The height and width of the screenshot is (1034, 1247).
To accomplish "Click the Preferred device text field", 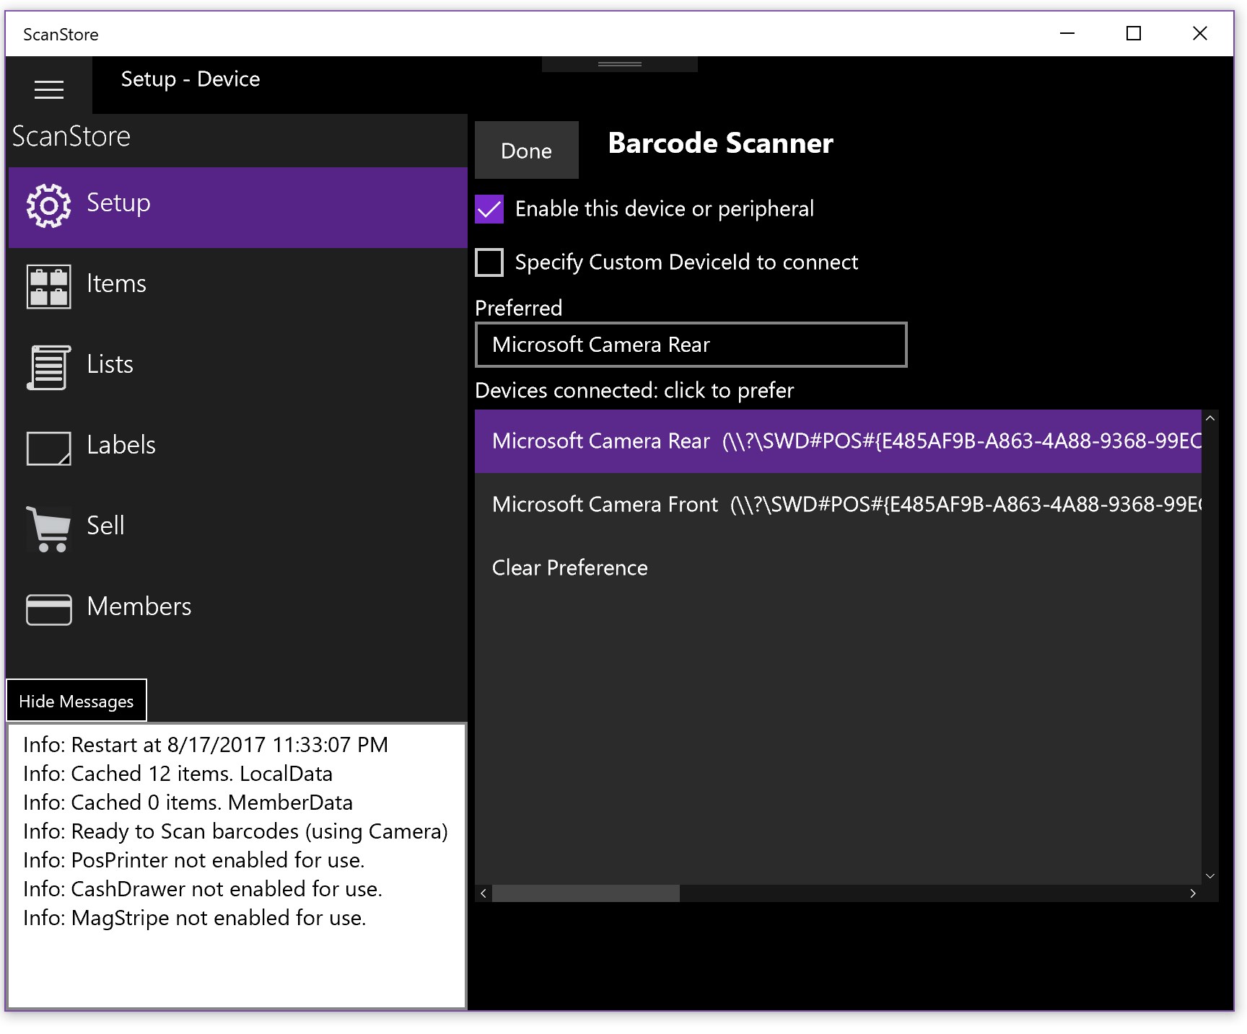I will click(691, 345).
